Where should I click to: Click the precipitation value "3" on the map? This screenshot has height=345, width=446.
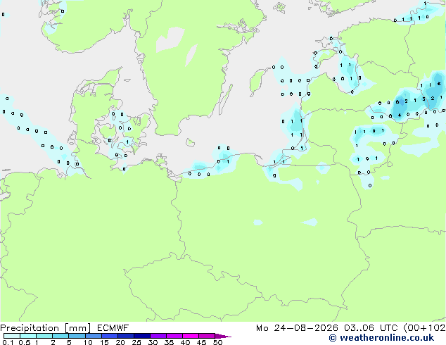[423, 99]
